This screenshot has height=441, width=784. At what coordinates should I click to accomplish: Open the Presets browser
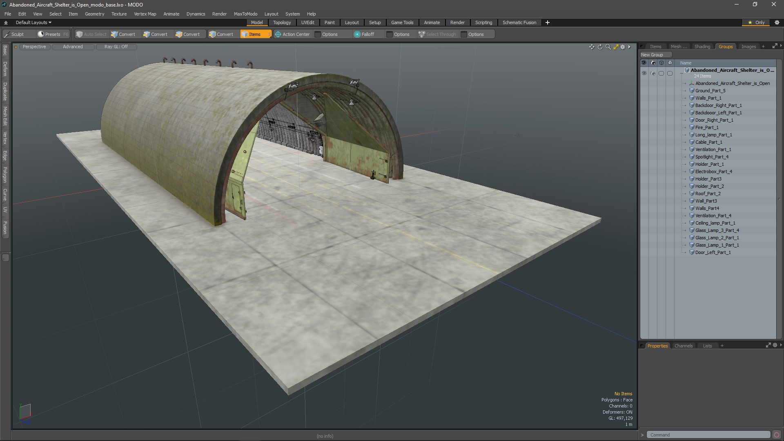[x=53, y=34]
